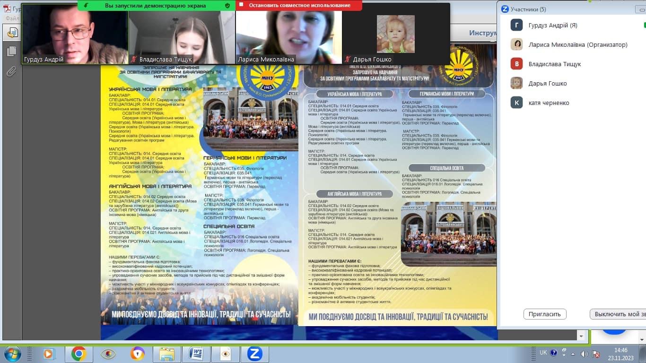The image size is (646, 363).
Task: Select participant row Лариса Миколаївна (Организатор)
Action: (573, 44)
